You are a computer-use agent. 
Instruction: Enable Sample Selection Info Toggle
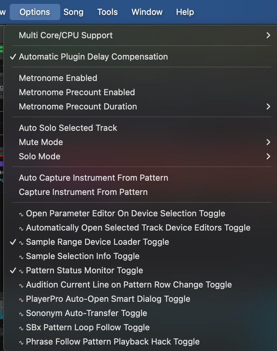point(83,256)
